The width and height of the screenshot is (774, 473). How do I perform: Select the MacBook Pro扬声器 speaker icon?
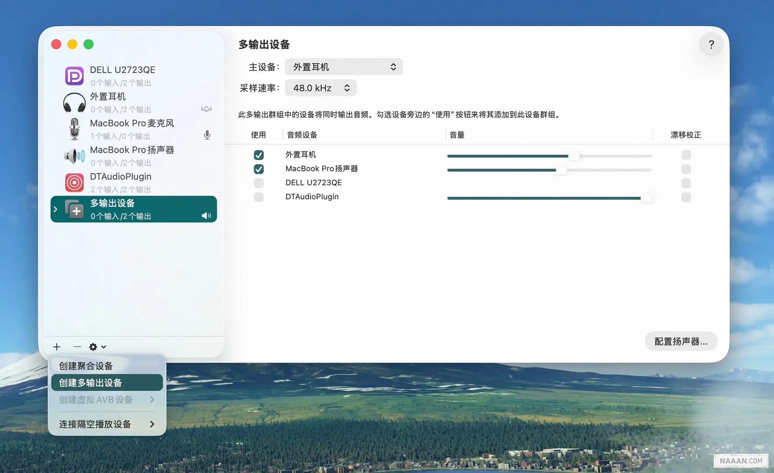click(74, 156)
